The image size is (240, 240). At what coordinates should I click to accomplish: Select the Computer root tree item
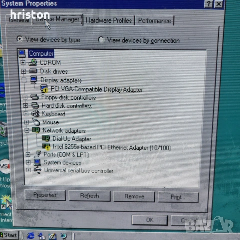pyautogui.click(x=41, y=54)
